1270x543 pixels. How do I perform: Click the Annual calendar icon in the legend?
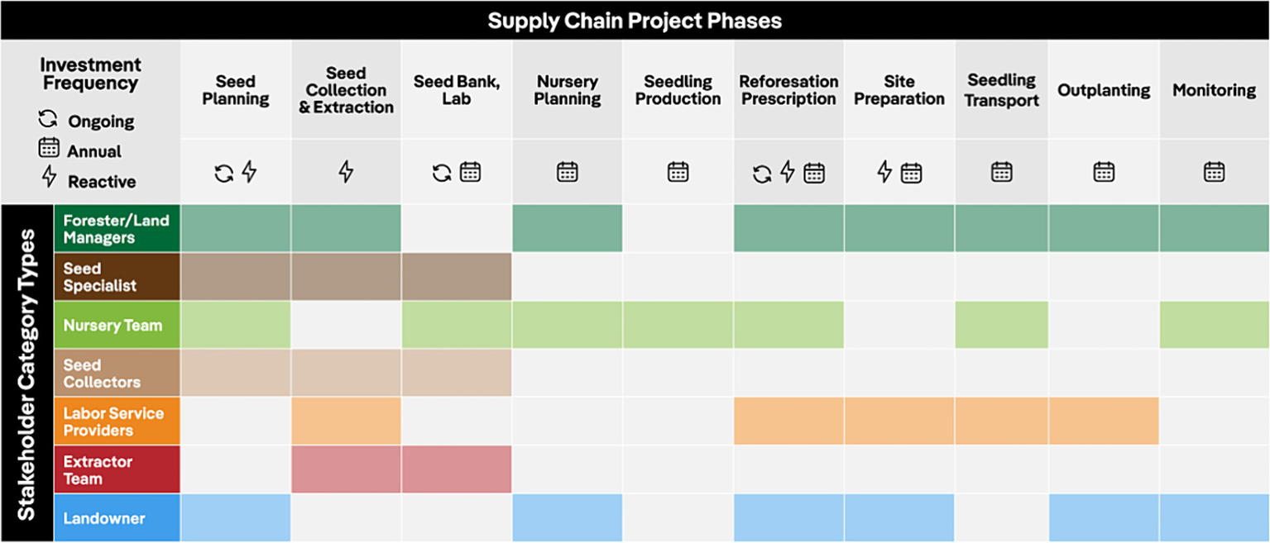point(49,149)
